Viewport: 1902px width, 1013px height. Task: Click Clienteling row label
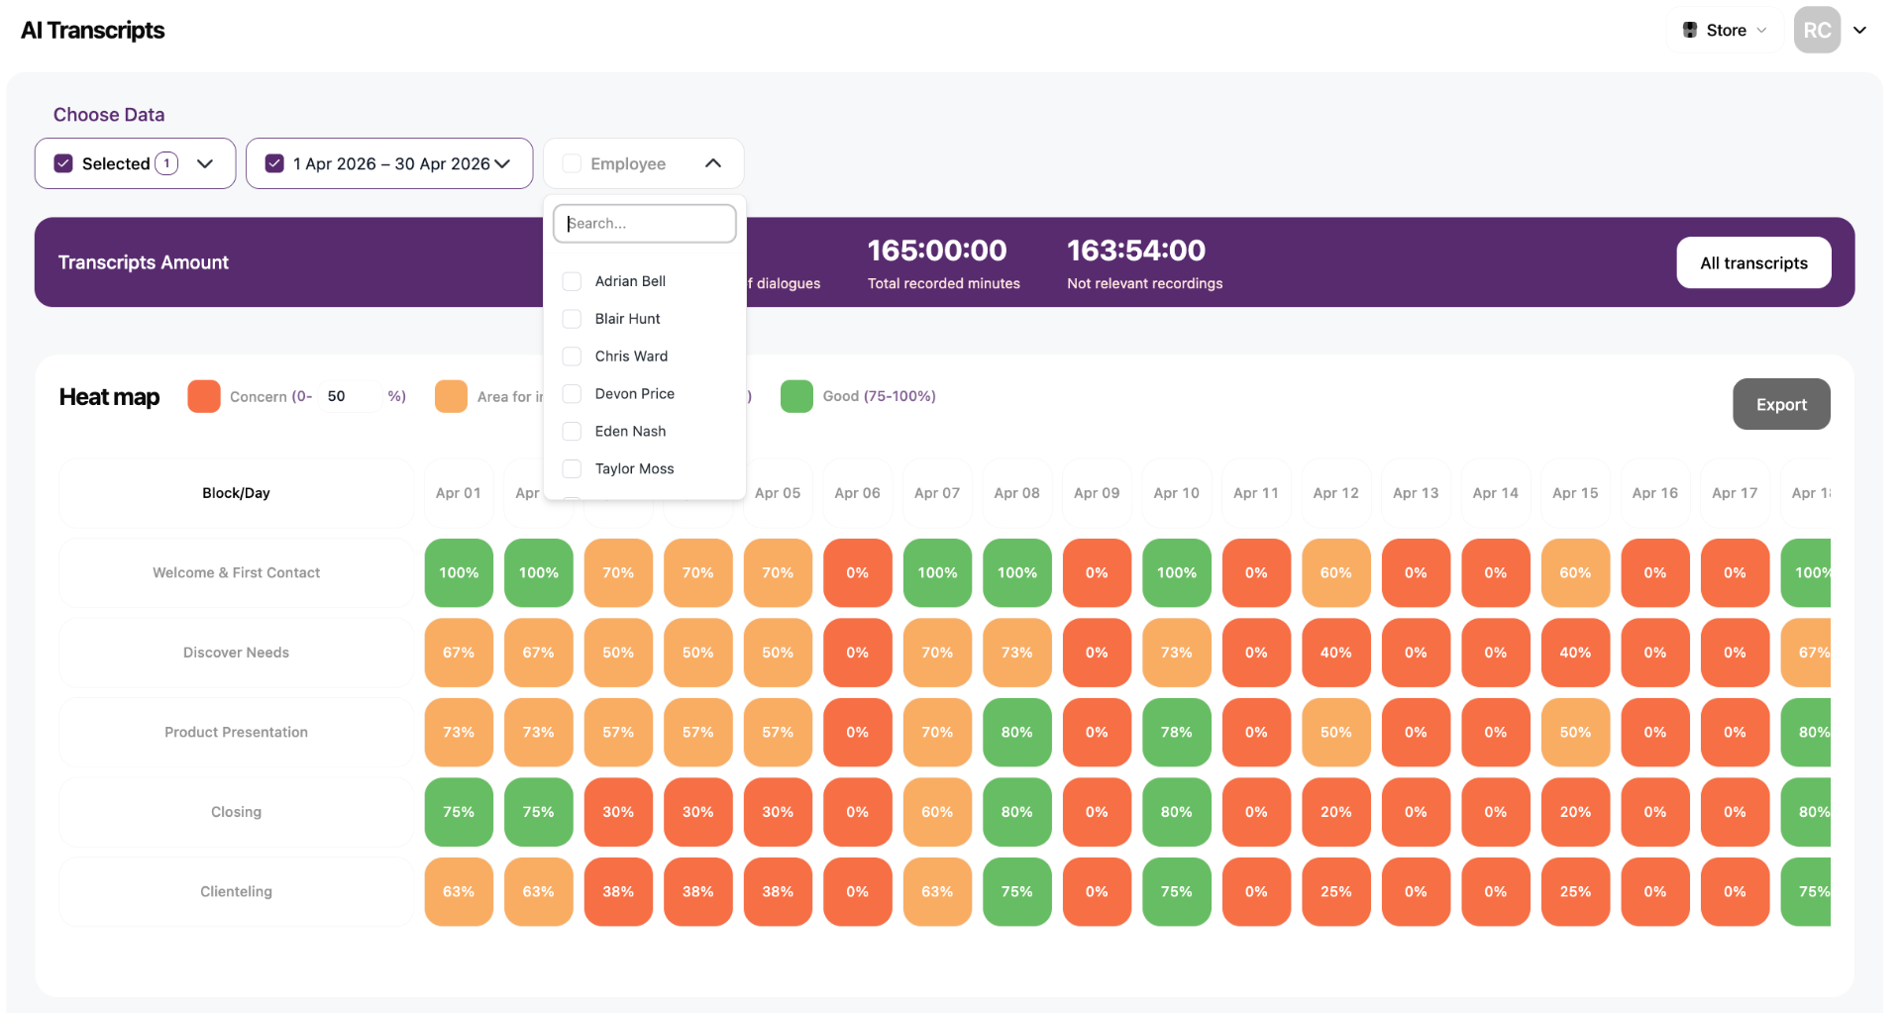pos(236,892)
